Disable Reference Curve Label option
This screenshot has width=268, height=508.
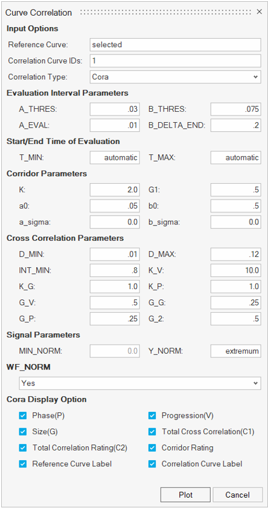[22, 464]
